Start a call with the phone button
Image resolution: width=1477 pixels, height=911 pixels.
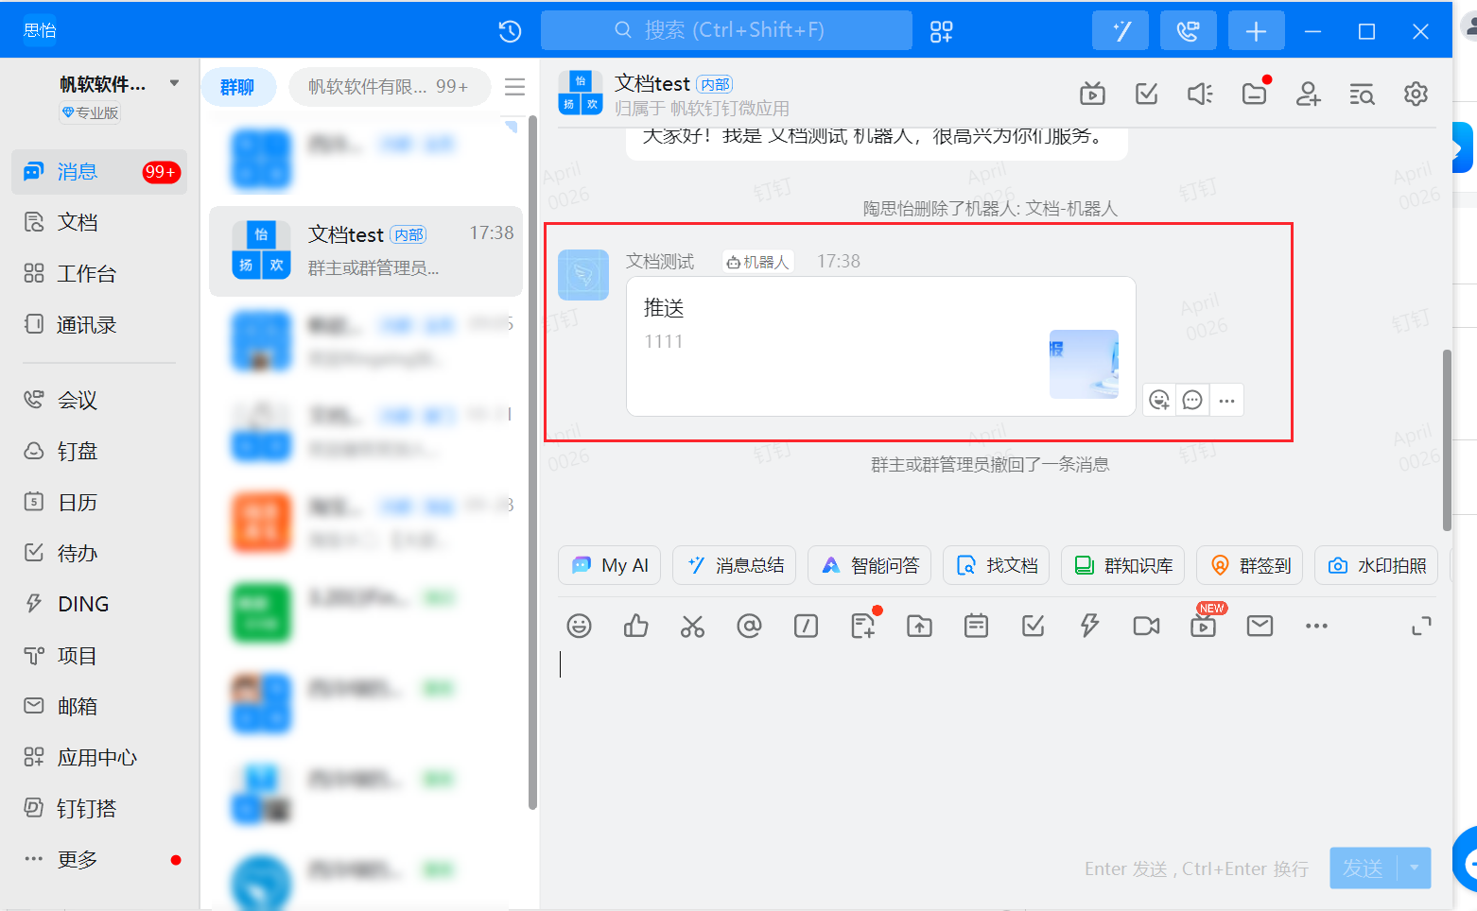pyautogui.click(x=1189, y=31)
